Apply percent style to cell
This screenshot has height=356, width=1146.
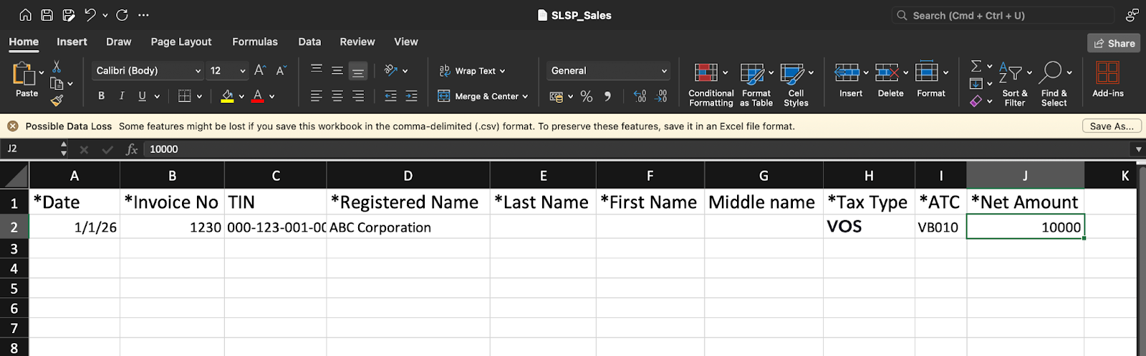(587, 96)
